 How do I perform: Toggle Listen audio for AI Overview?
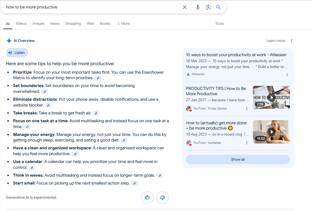[x=17, y=53]
